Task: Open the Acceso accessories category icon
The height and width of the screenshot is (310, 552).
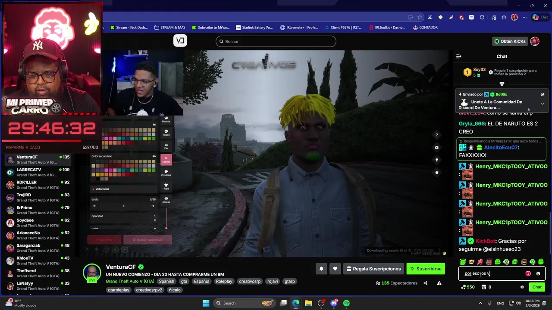Action: point(166,200)
